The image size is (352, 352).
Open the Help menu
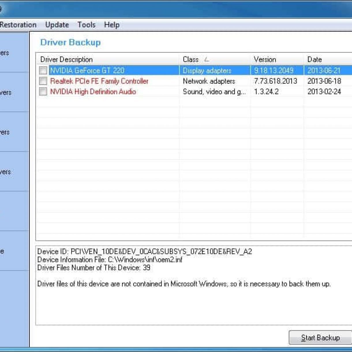[112, 25]
